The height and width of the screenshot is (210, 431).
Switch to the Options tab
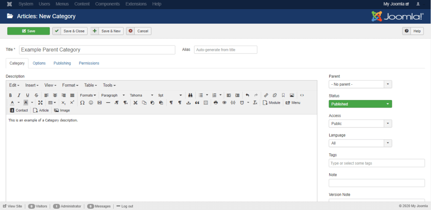[x=39, y=63]
